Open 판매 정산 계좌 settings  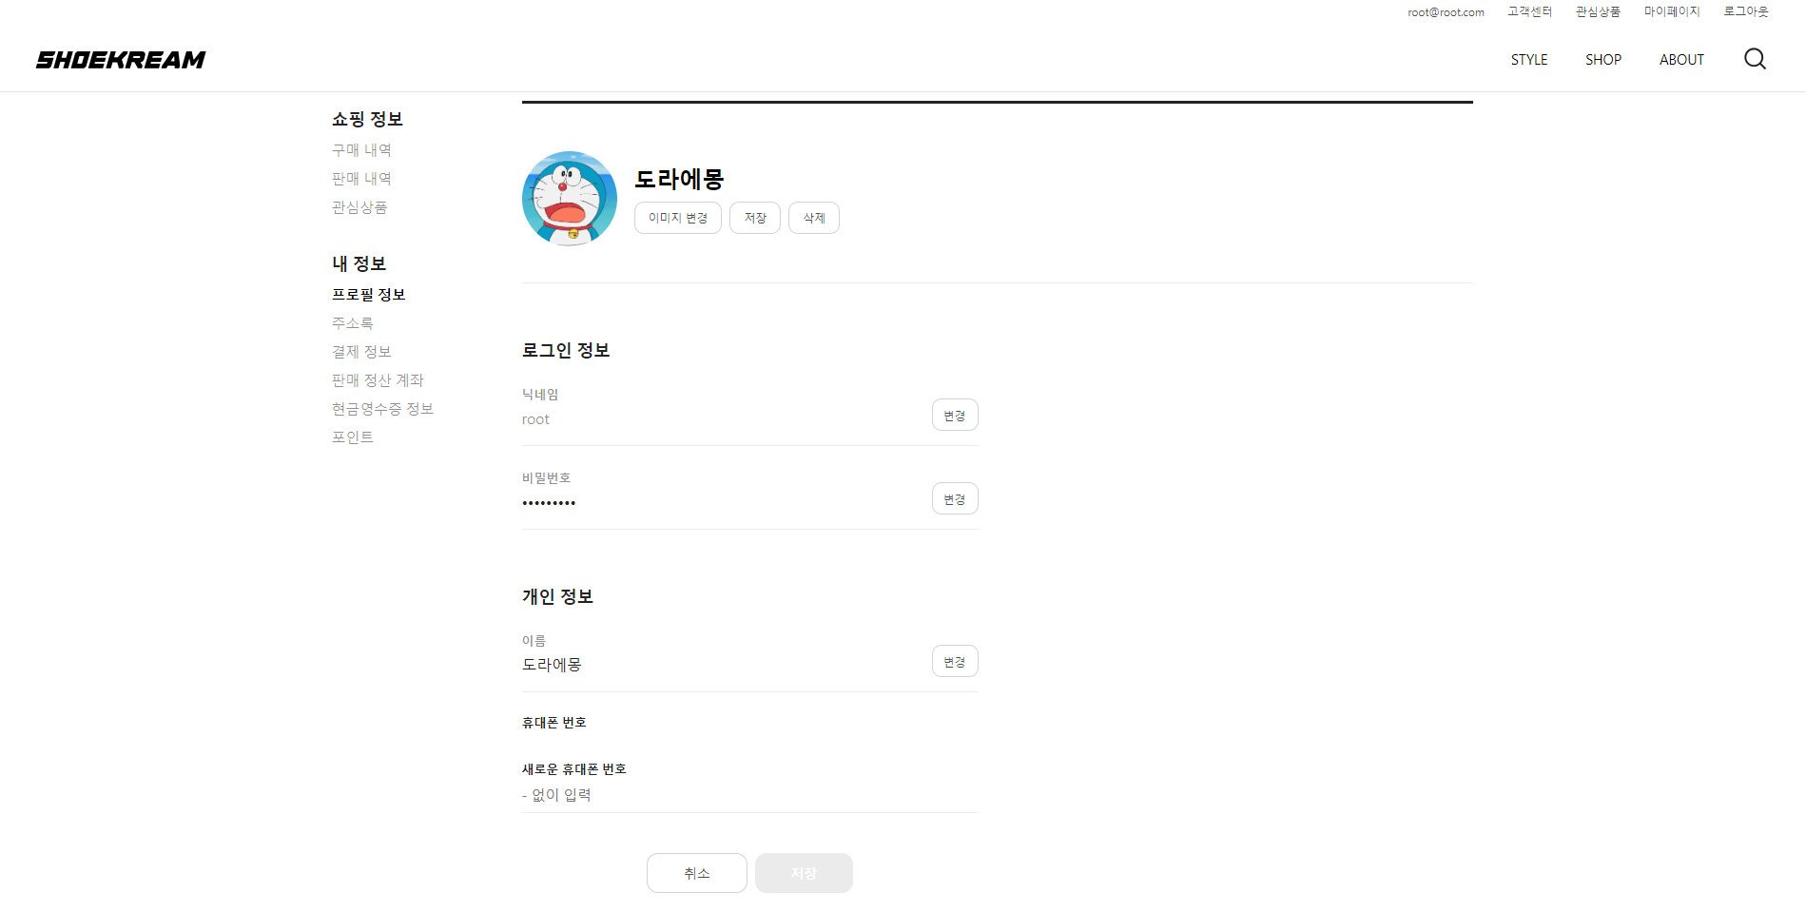tap(378, 379)
